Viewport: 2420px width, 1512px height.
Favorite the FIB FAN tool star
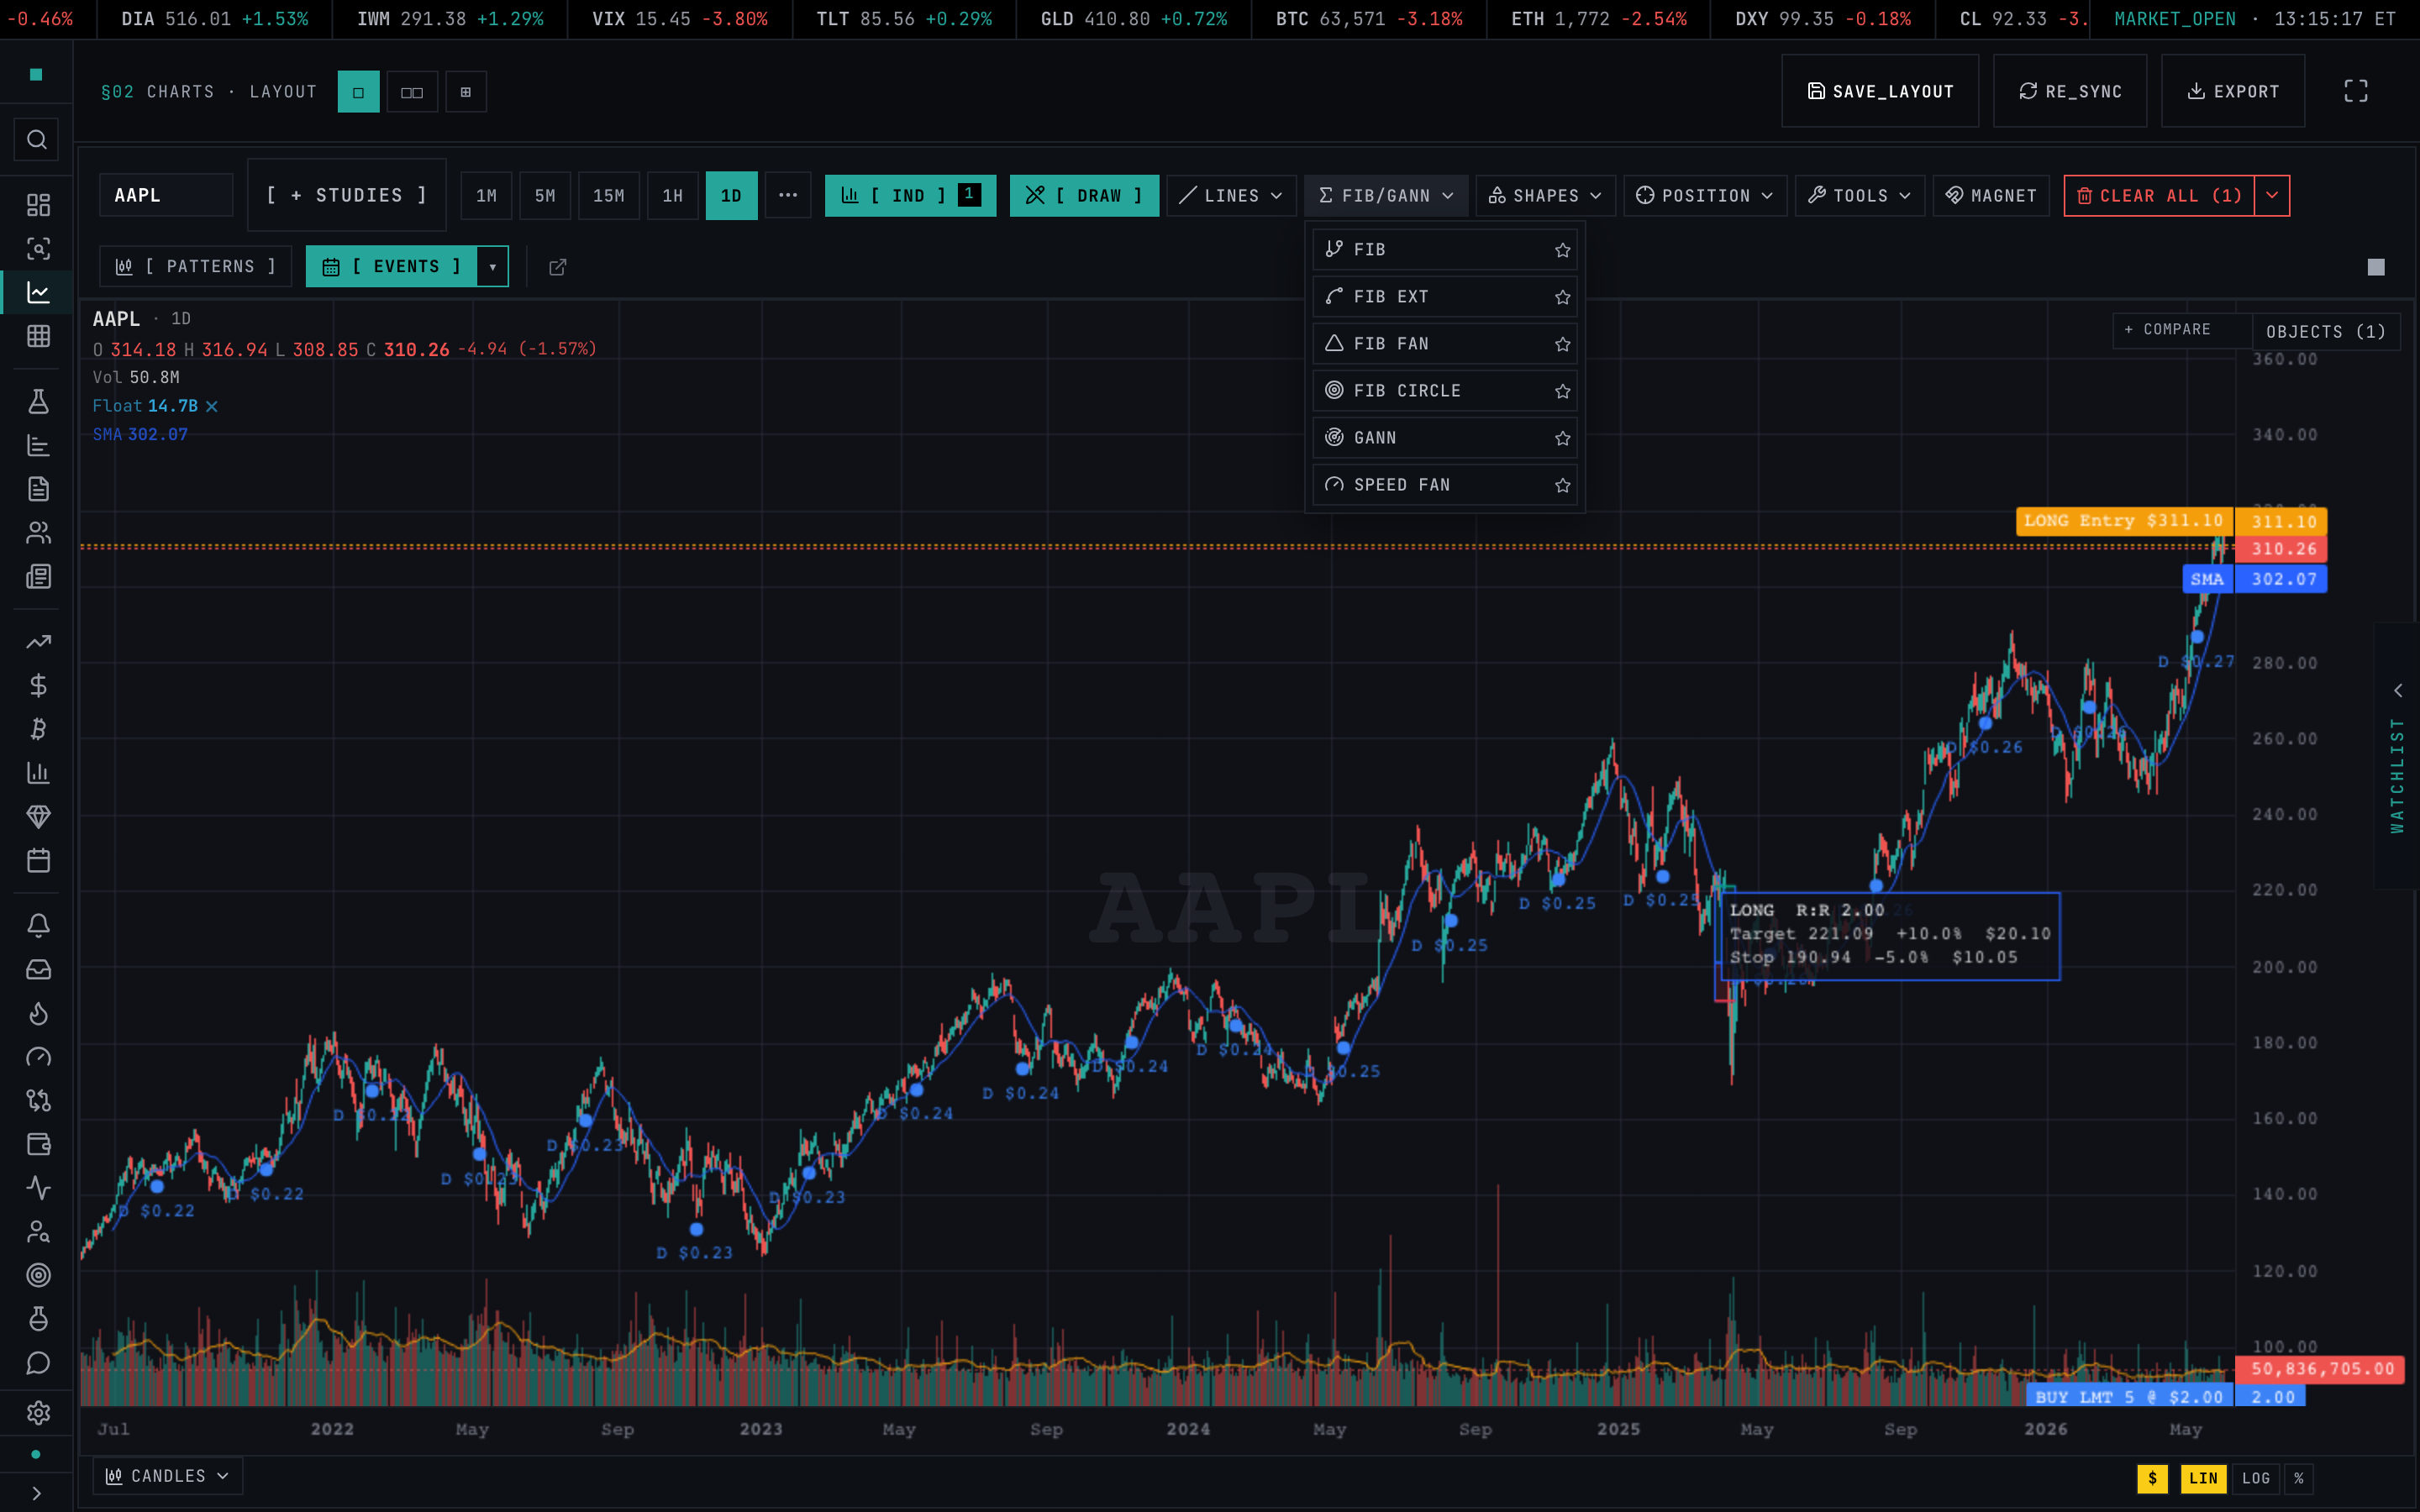click(1563, 344)
